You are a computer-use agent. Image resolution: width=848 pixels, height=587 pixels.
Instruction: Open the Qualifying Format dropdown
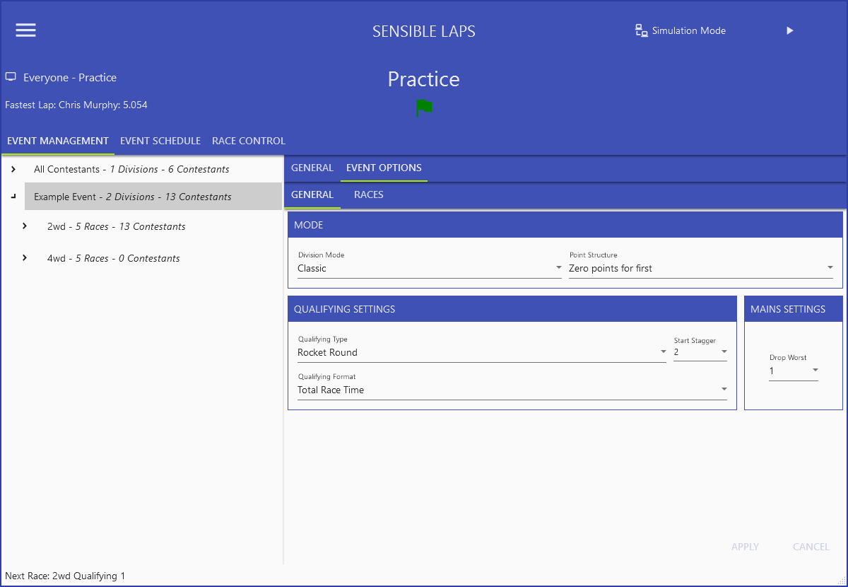(512, 390)
